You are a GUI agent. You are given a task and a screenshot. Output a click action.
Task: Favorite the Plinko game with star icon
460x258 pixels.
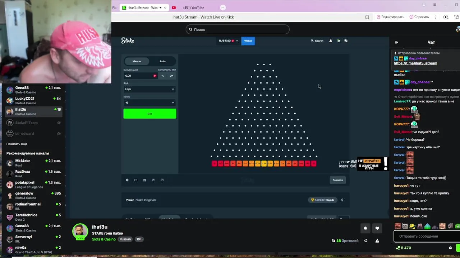(x=153, y=180)
